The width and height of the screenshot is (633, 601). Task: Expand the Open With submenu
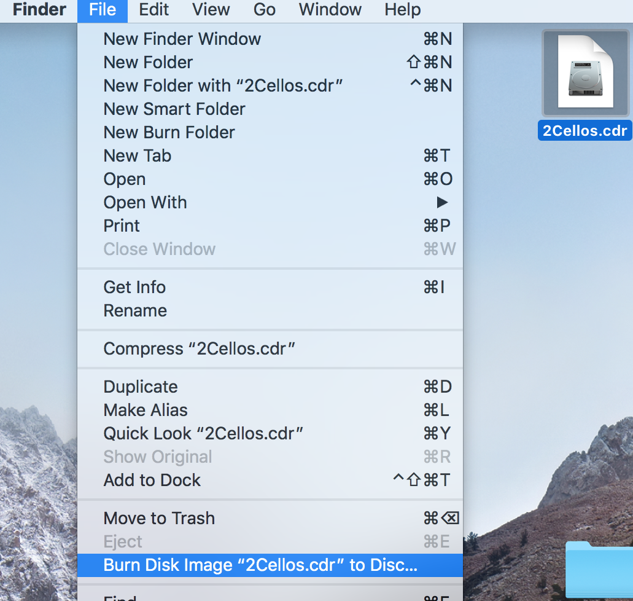270,203
